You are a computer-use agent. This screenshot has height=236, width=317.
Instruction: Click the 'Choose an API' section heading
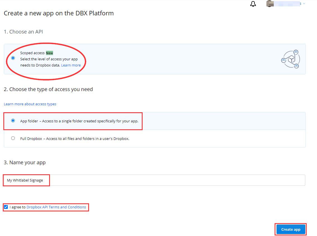[x=23, y=32]
